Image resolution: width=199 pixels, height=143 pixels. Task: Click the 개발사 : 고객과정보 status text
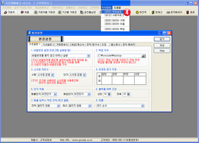[41, 140]
